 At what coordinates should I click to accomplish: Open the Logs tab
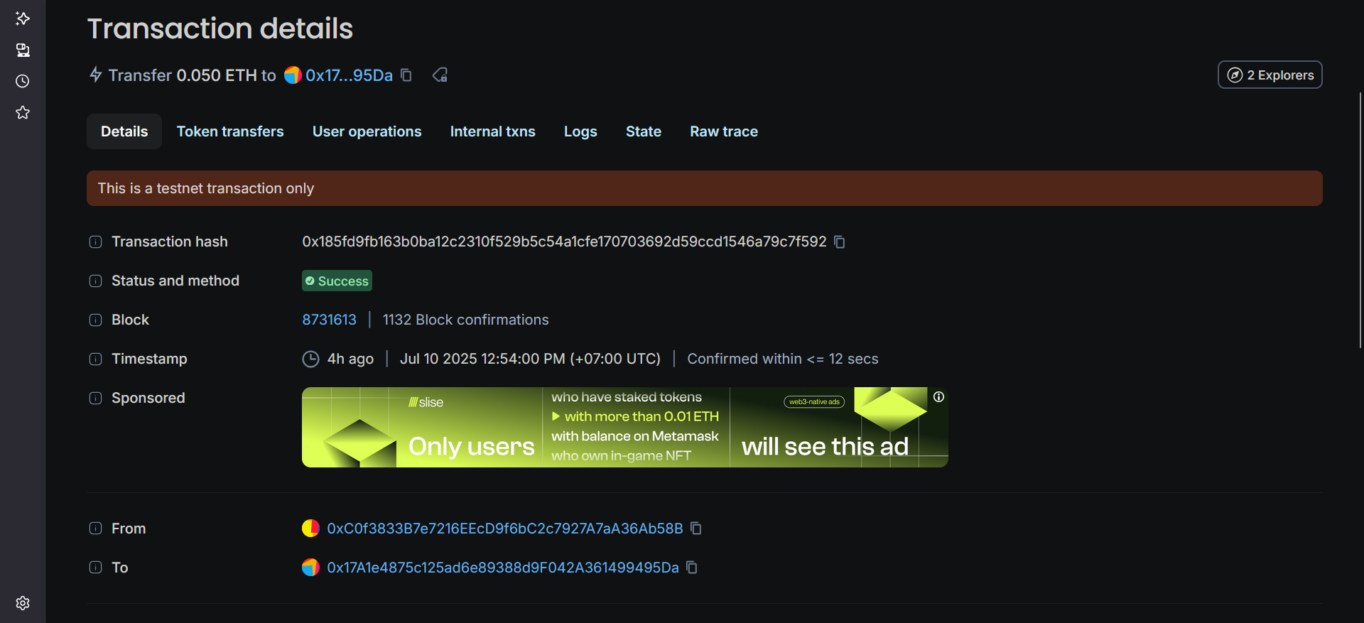[580, 131]
